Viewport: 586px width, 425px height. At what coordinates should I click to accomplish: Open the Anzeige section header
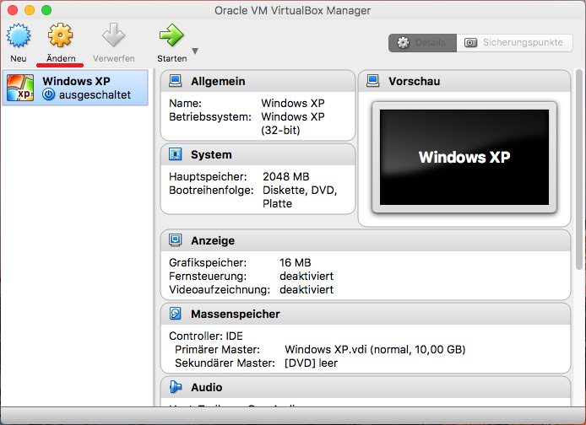tap(366, 240)
